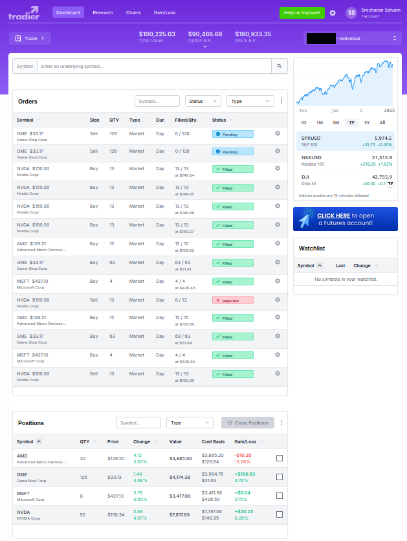
Task: Check the GME position checkbox
Action: pos(280,477)
